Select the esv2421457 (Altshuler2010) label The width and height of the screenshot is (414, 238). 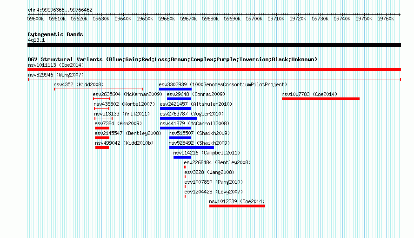(196, 104)
